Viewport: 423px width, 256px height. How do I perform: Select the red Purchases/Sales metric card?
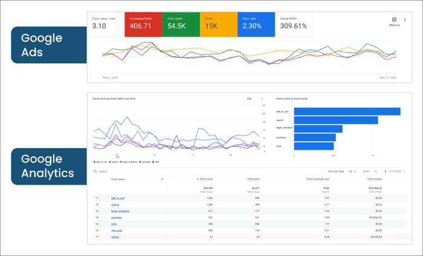143,24
